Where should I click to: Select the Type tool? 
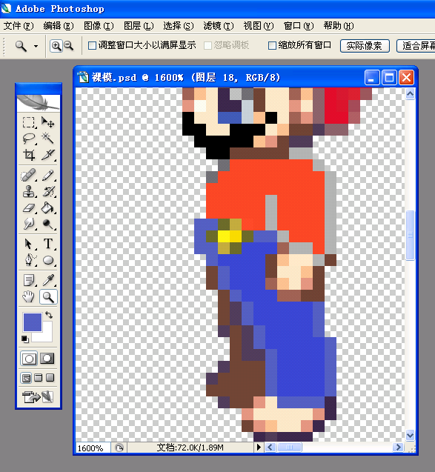[48, 244]
